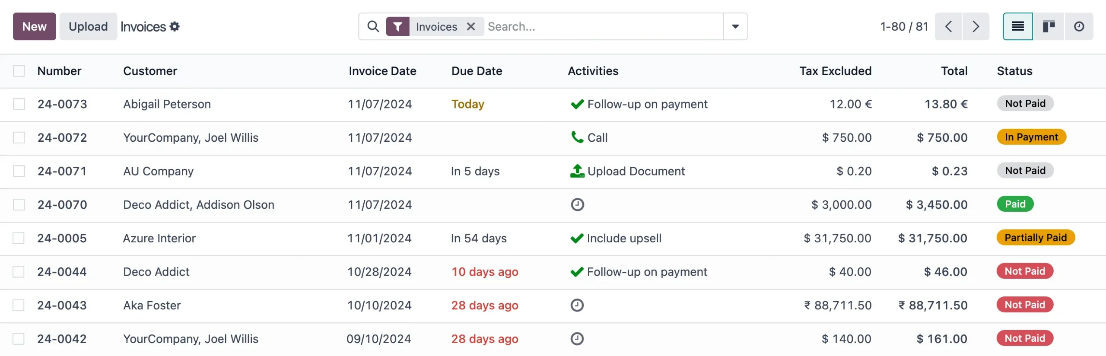1106x356 pixels.
Task: Go to next page of invoices
Action: pyautogui.click(x=976, y=27)
